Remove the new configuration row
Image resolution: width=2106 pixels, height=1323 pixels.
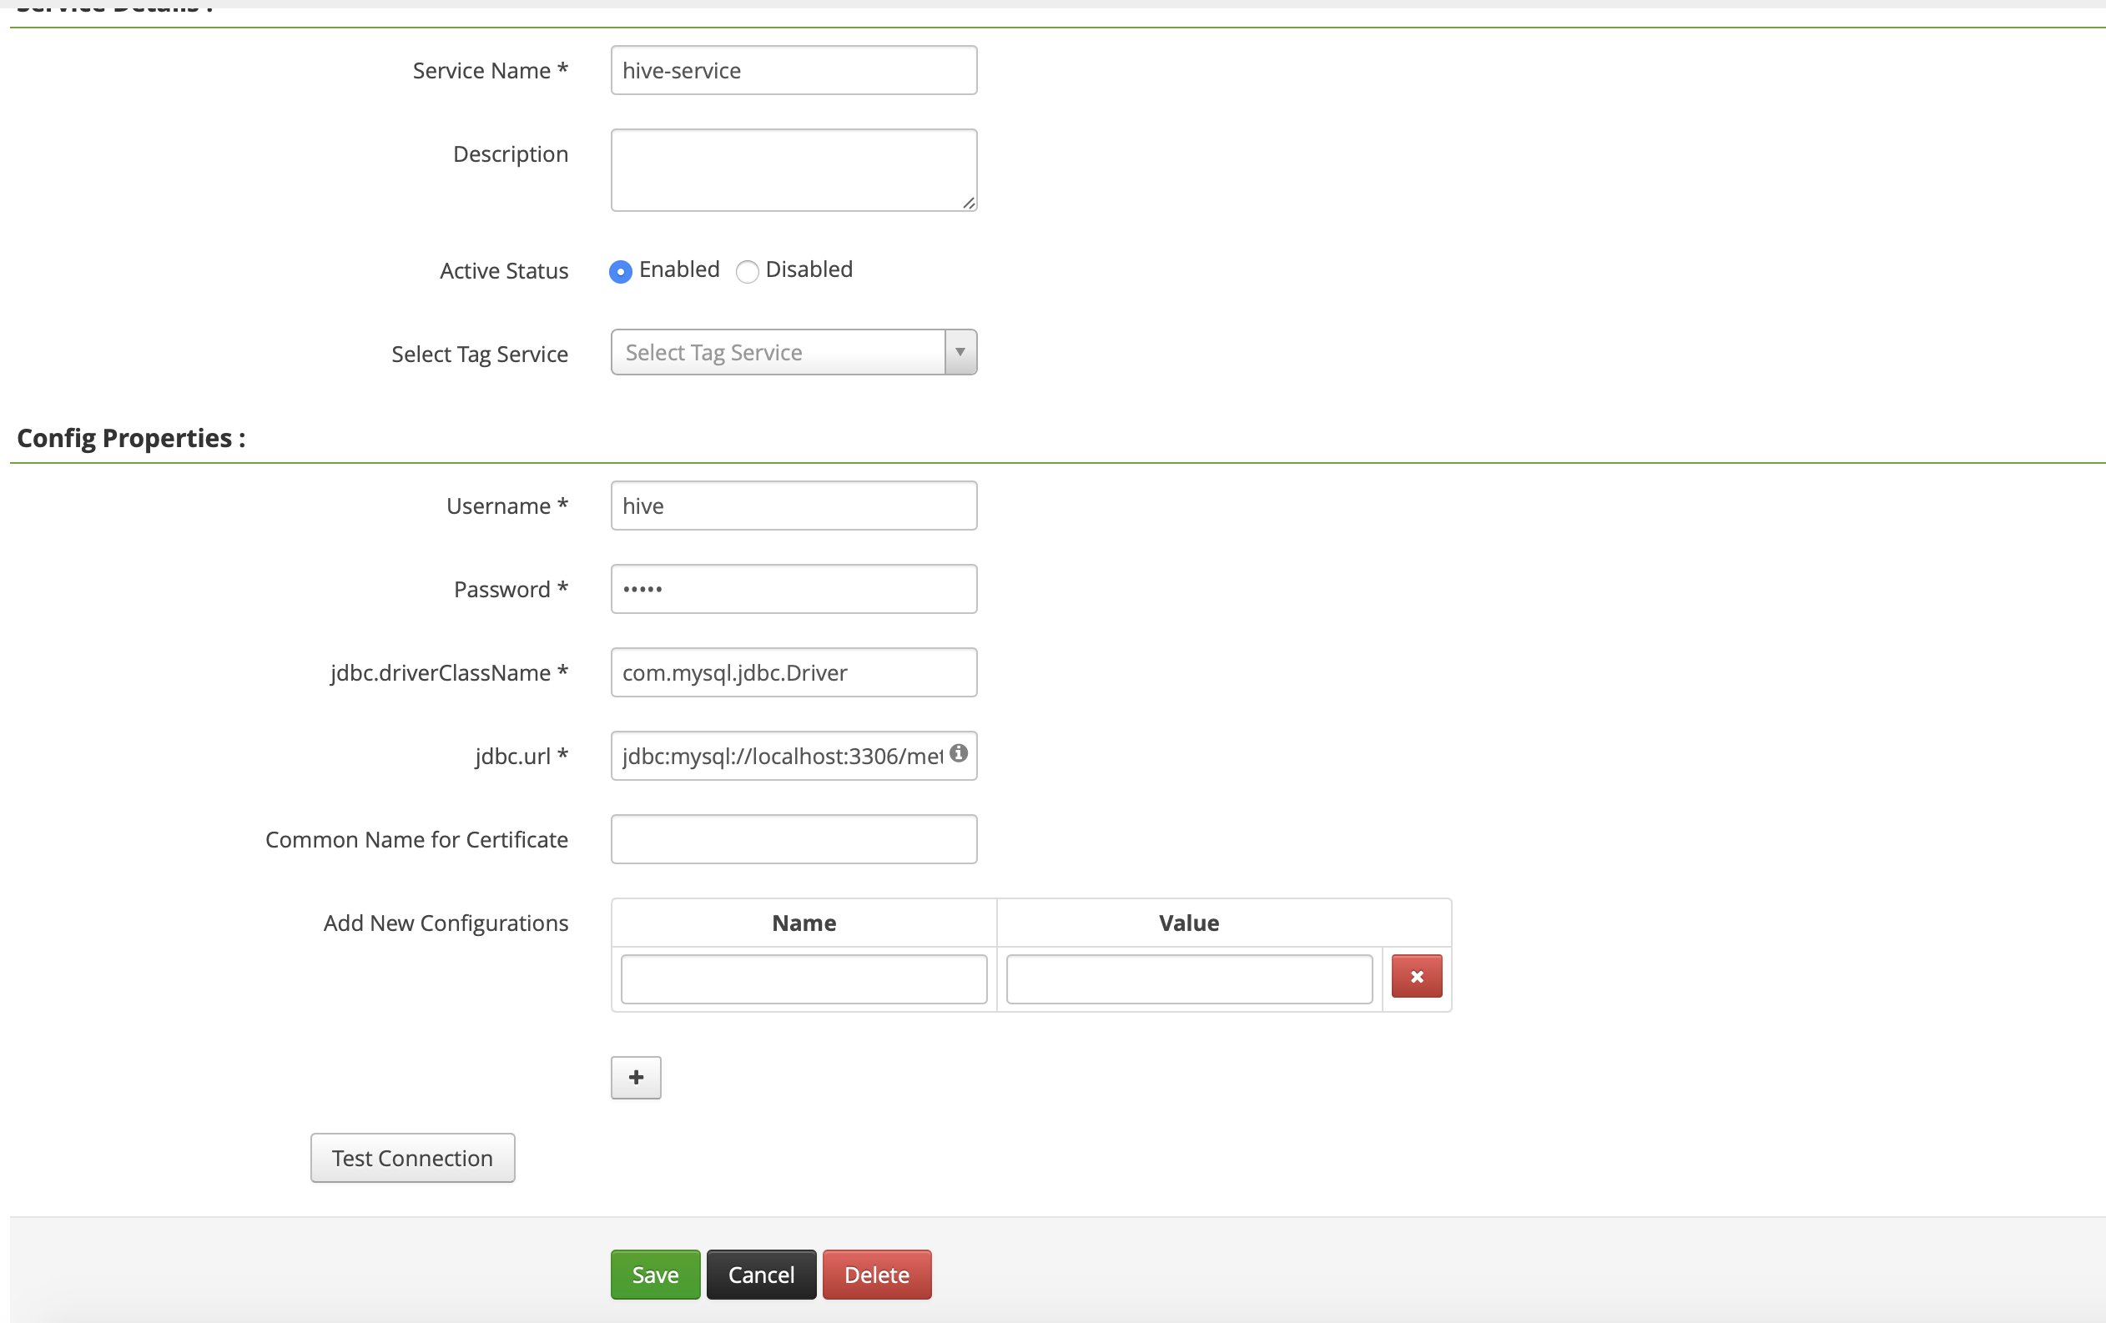(x=1416, y=977)
